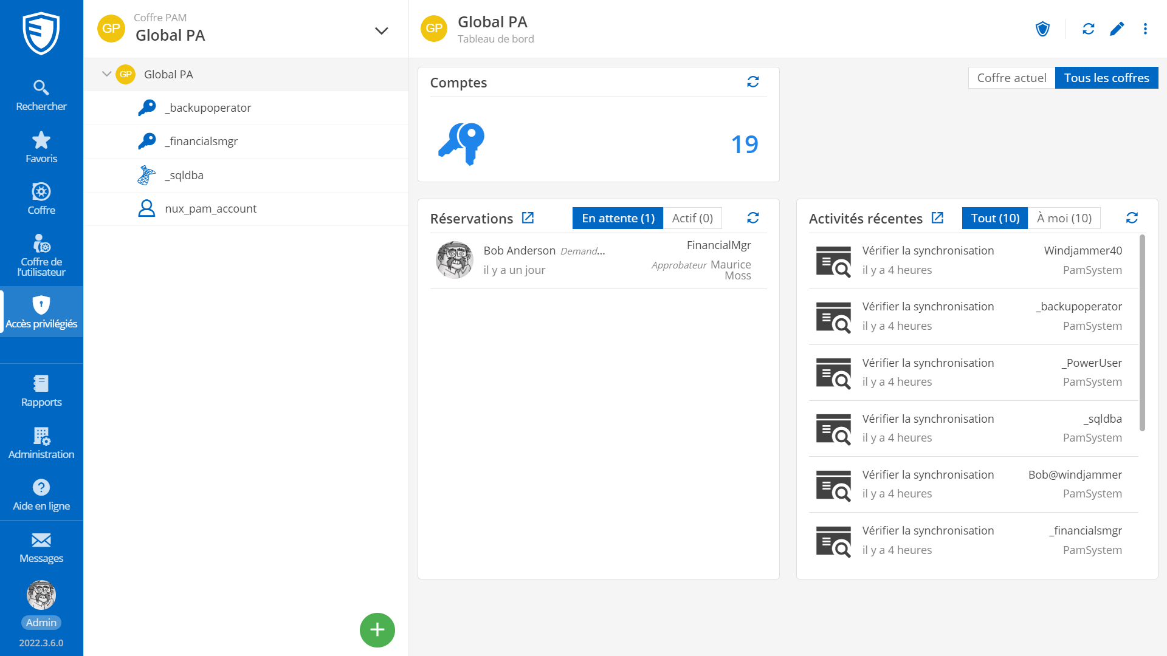Open the Rechercher search icon in sidebar
The width and height of the screenshot is (1167, 656).
click(x=41, y=95)
